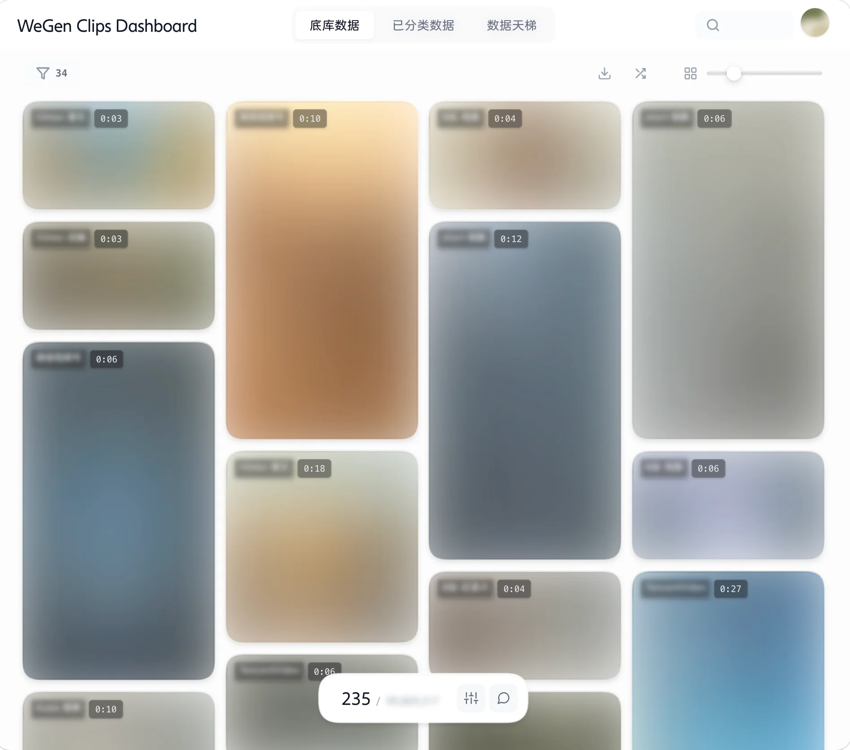Click the 235 count text

[x=356, y=699]
